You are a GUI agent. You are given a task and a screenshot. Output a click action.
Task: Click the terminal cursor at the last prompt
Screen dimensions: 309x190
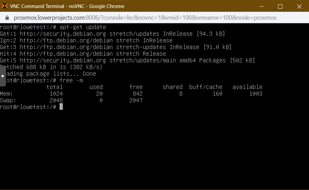click(61, 107)
